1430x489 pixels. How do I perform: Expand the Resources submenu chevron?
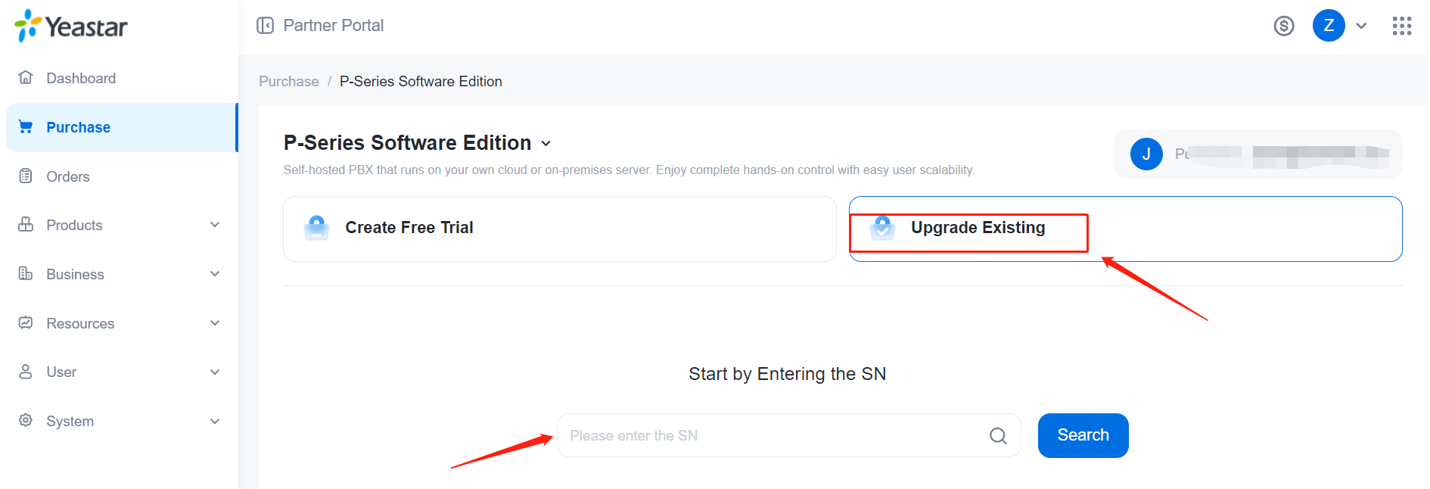tap(215, 323)
